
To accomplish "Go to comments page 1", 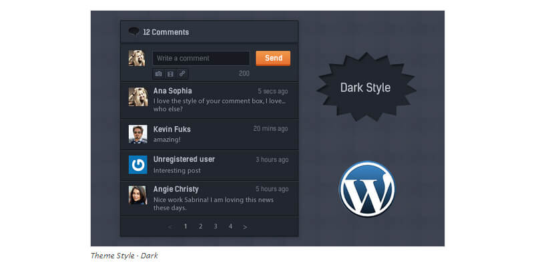I will pyautogui.click(x=186, y=226).
